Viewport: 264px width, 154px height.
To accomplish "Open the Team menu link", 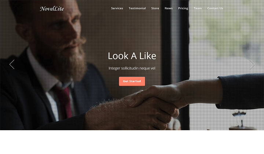I will pyautogui.click(x=198, y=8).
